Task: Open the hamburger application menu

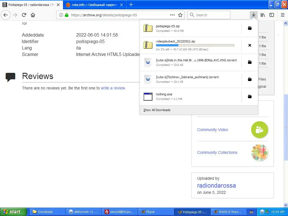Action: coord(282,15)
